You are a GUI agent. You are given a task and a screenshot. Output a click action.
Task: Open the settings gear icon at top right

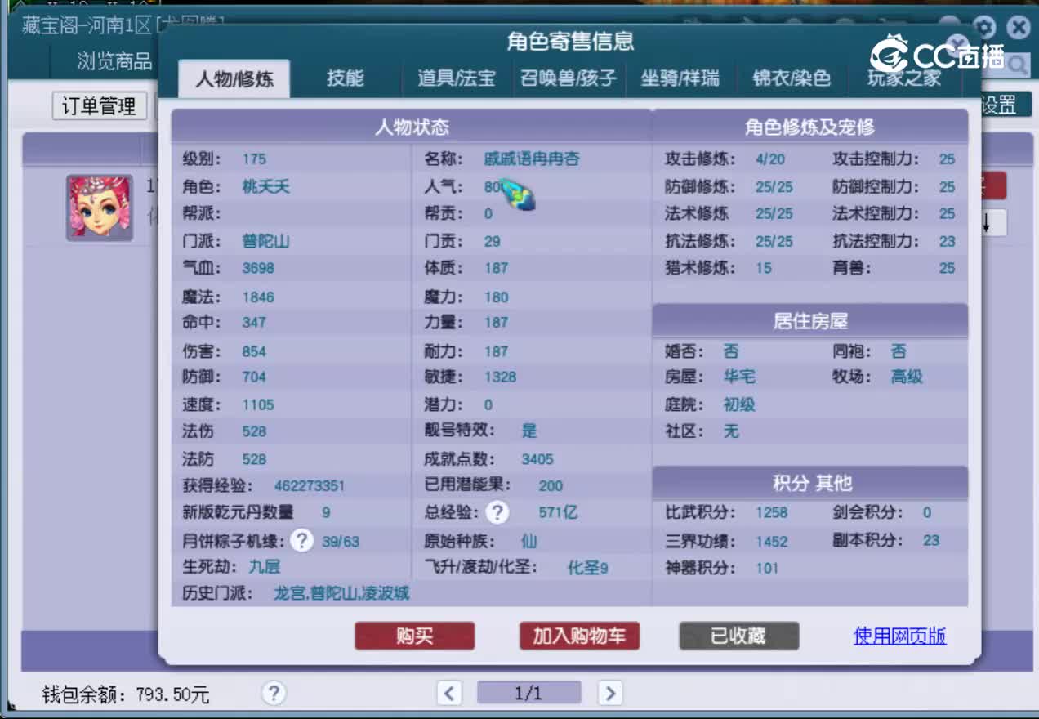[x=984, y=27]
